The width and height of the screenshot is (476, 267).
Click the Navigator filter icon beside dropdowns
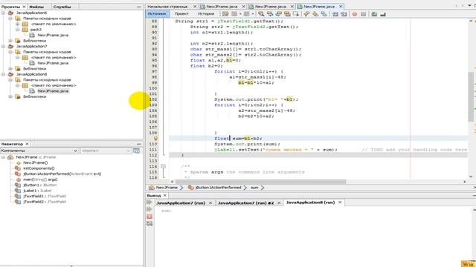pos(137,151)
